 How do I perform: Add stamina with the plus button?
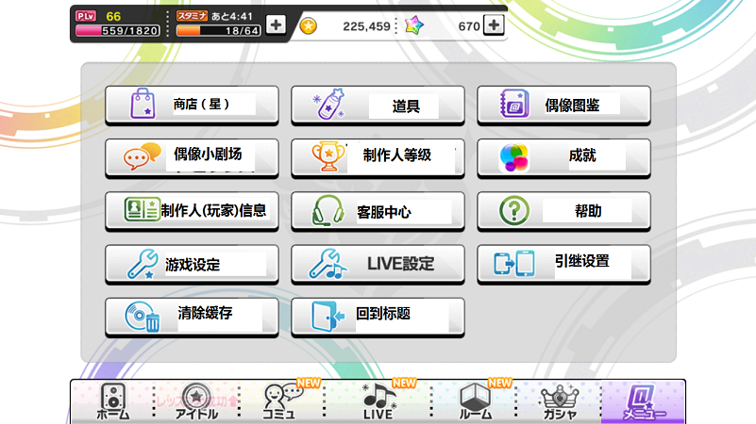coord(276,24)
